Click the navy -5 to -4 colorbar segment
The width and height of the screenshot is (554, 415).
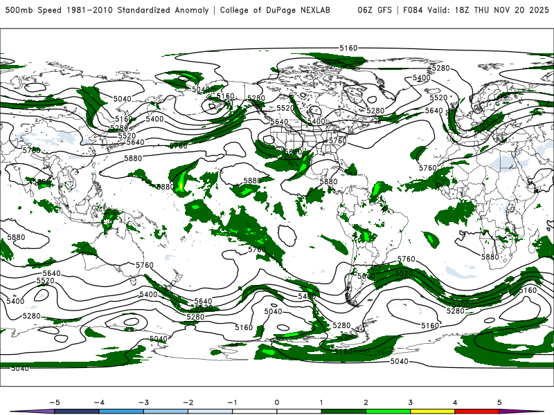[x=77, y=412]
